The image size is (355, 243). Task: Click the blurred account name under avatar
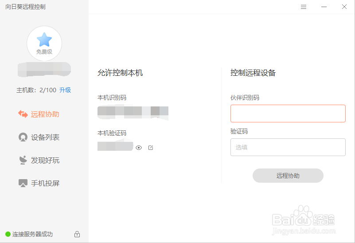tap(44, 69)
